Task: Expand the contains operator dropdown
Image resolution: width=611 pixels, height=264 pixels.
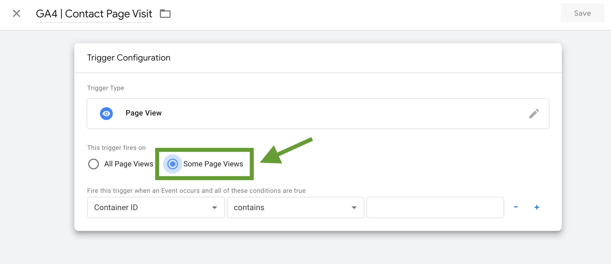Action: 295,207
